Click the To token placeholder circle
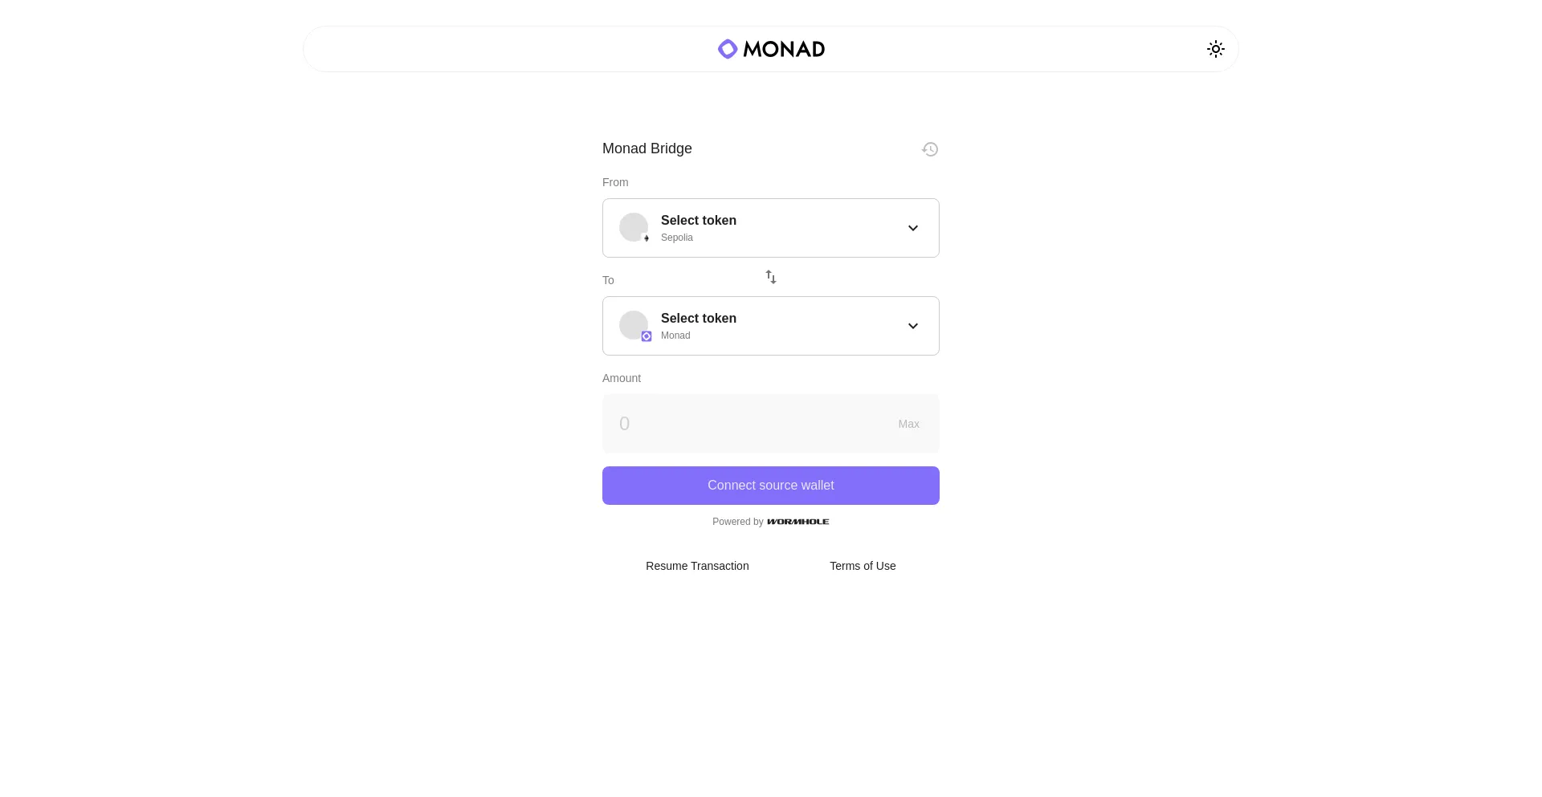Viewport: 1542px width, 797px height. [633, 324]
